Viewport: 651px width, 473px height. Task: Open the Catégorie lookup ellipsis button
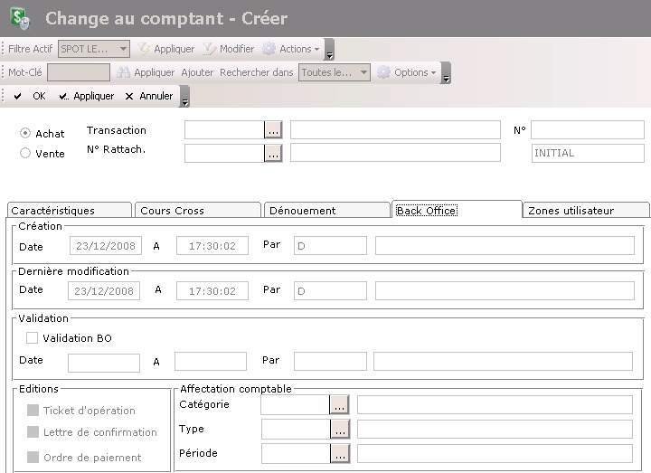(x=339, y=405)
